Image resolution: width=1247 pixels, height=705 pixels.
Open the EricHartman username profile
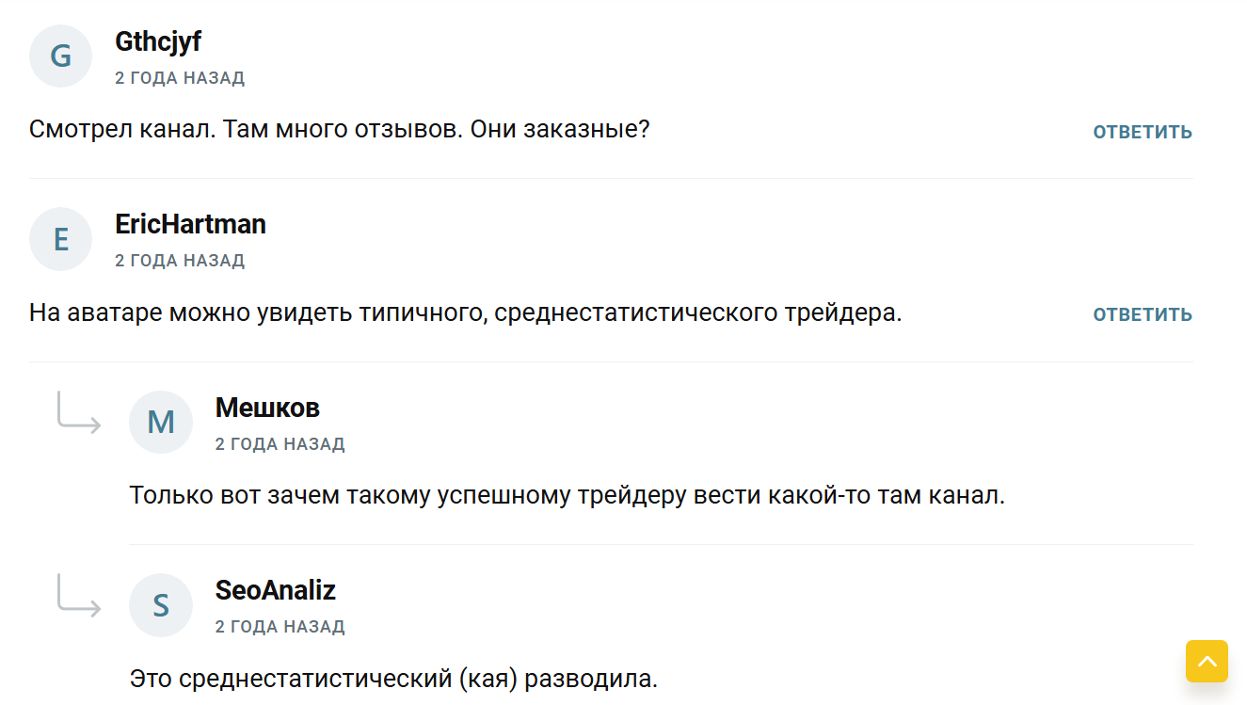pos(190,224)
